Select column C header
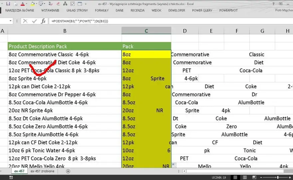The height and width of the screenshot is (180, 293). (x=146, y=31)
